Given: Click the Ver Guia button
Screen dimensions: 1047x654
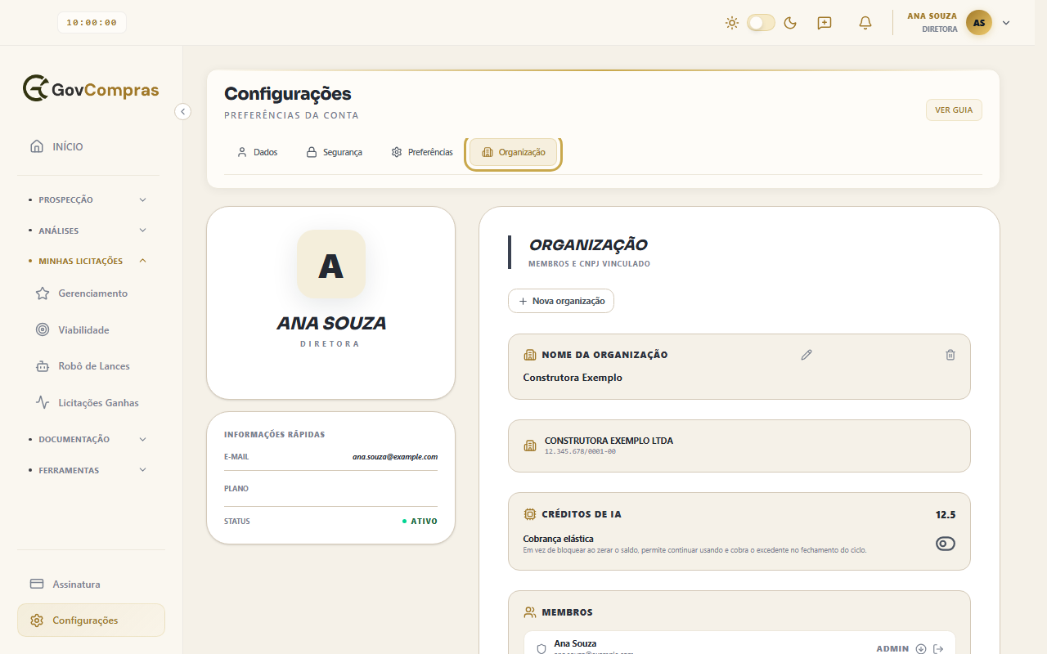Looking at the screenshot, I should 954,110.
